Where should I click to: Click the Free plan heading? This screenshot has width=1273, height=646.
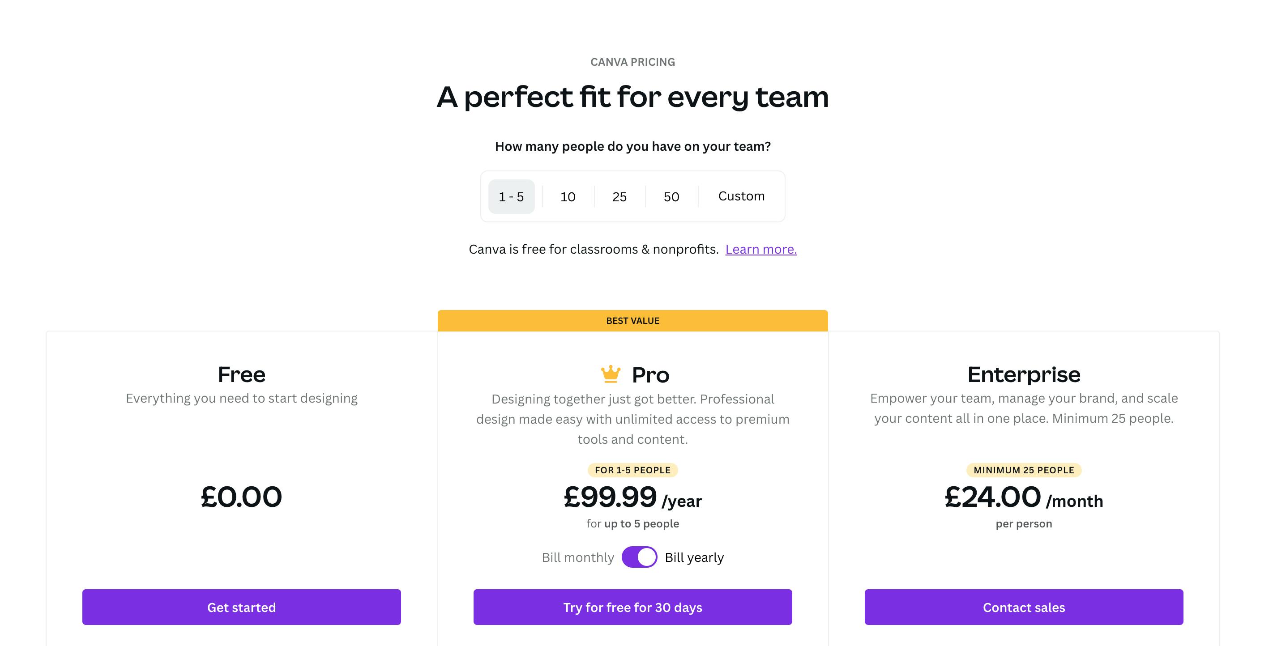242,374
